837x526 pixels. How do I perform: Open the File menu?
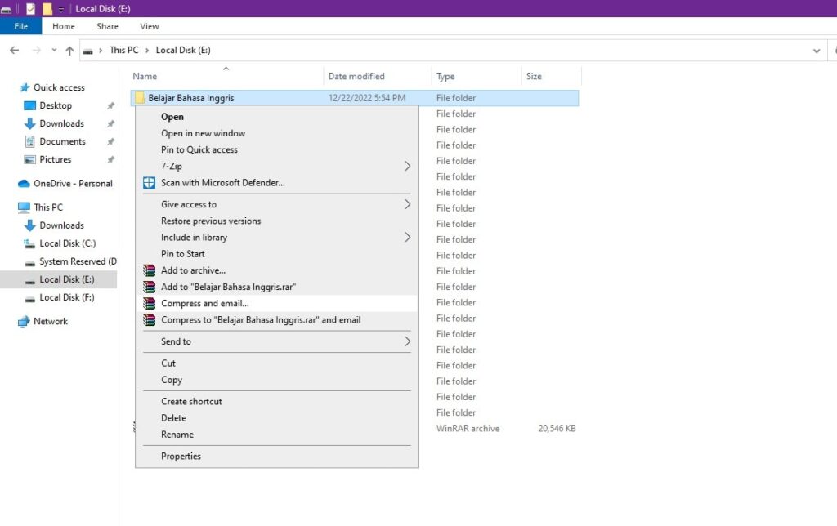click(20, 26)
